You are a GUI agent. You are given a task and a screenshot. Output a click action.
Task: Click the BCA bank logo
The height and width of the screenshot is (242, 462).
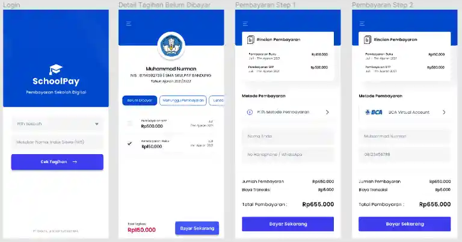[x=374, y=113]
